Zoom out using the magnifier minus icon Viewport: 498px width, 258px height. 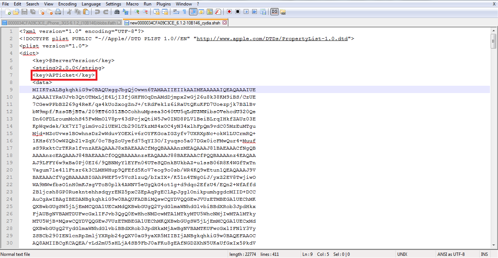(x=145, y=12)
